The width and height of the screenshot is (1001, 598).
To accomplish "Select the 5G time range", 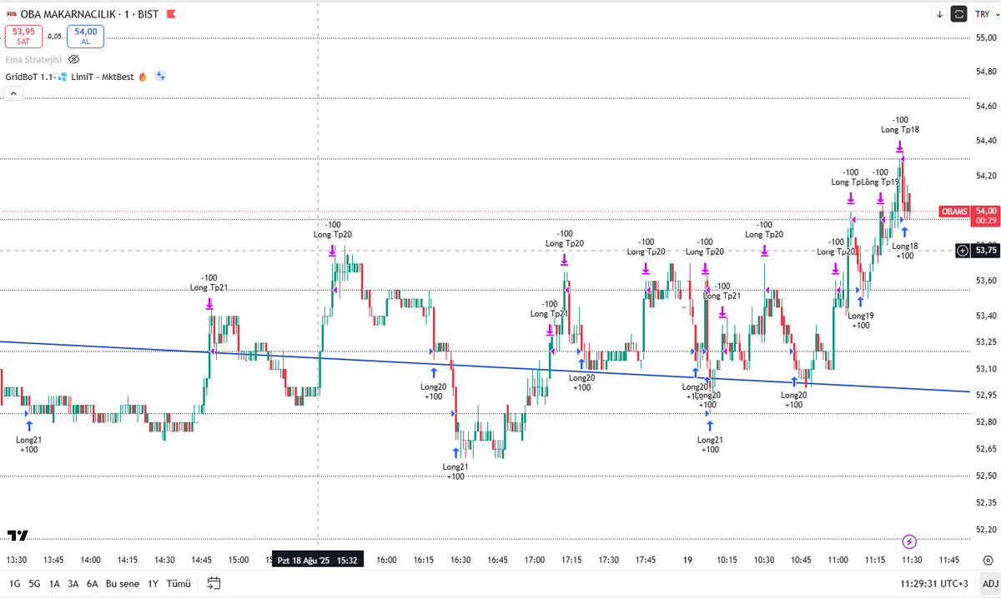I will click(x=34, y=584).
